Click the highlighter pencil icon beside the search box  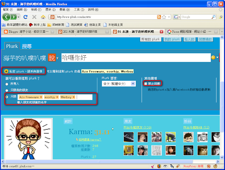click(220, 17)
